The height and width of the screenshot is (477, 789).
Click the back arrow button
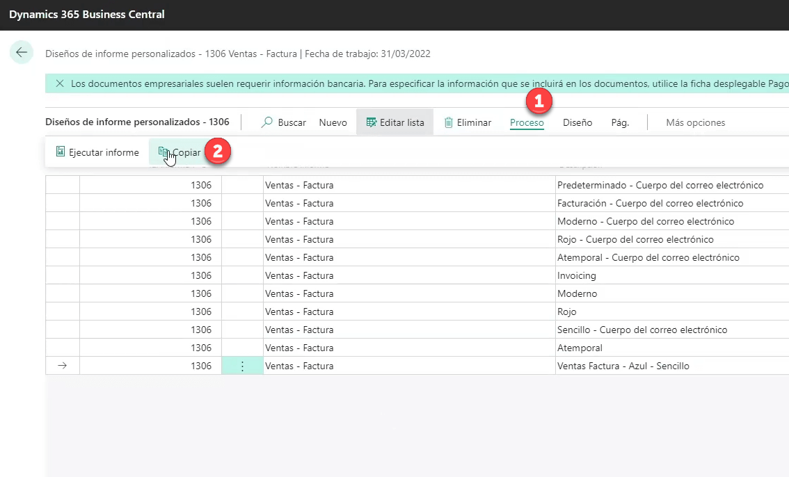pyautogui.click(x=22, y=53)
